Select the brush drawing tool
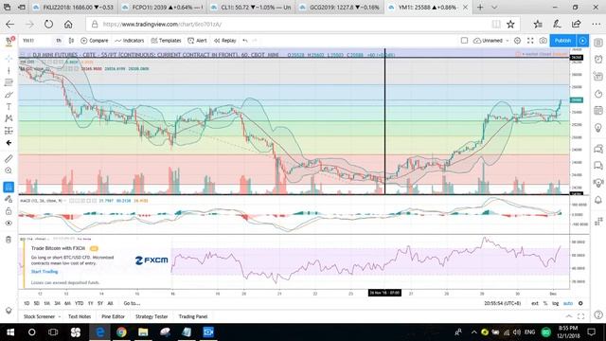Viewport: 606px width, 341px height. (x=9, y=95)
